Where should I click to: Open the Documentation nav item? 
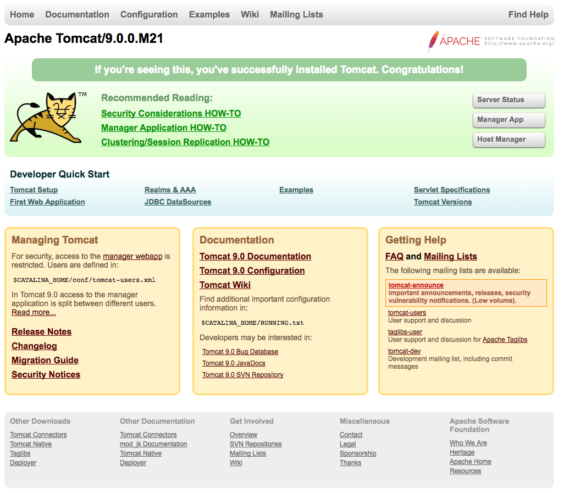(x=77, y=14)
